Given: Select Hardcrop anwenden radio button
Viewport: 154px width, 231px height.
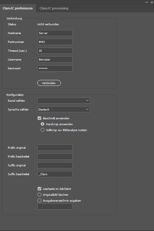Looking at the screenshot, I should click(42, 124).
